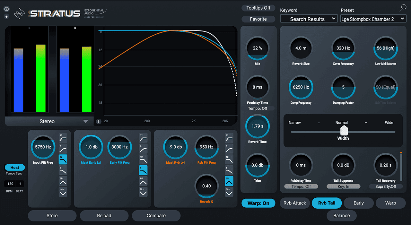
Task: Select Reverb filter band-pass (BP) shape
Action: point(229,181)
